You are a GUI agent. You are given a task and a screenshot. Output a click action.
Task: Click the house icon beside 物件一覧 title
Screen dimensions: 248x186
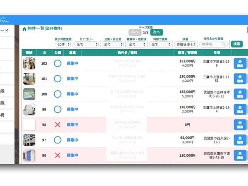pyautogui.click(x=24, y=29)
